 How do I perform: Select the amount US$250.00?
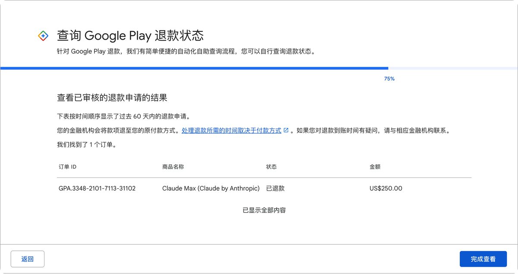(386, 188)
